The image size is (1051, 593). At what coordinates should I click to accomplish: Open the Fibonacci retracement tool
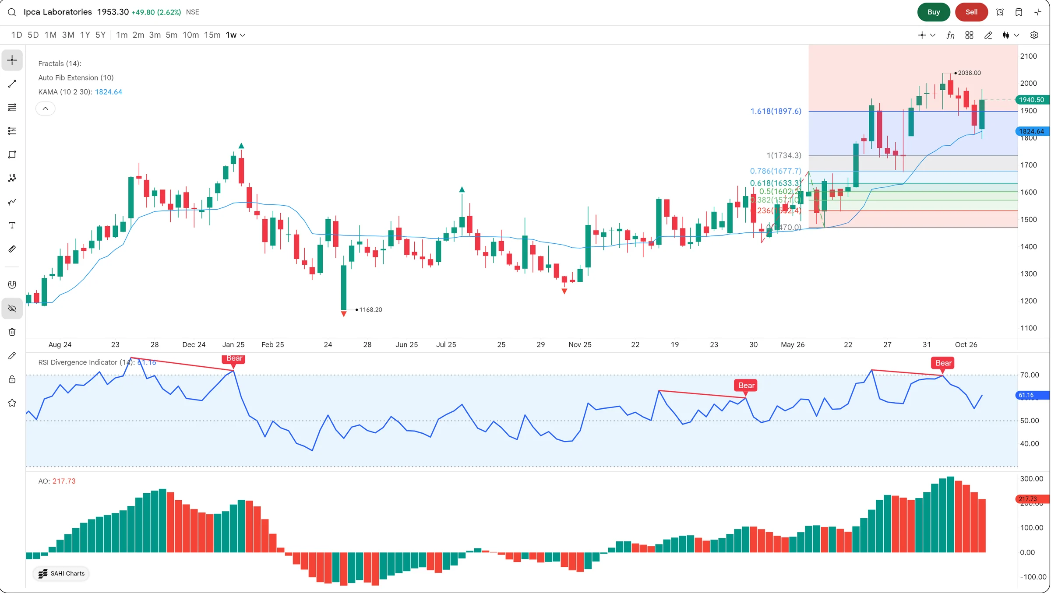click(12, 131)
